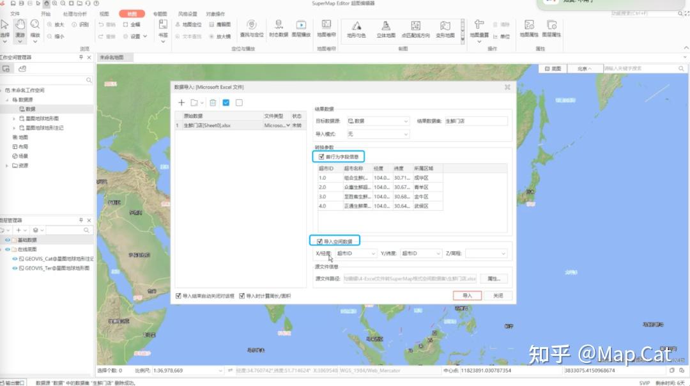
Task: Click the 导入 button to import data
Action: tap(468, 295)
